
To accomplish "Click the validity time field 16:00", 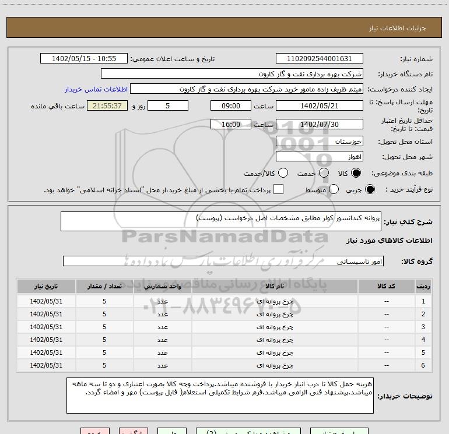I will coord(231,125).
